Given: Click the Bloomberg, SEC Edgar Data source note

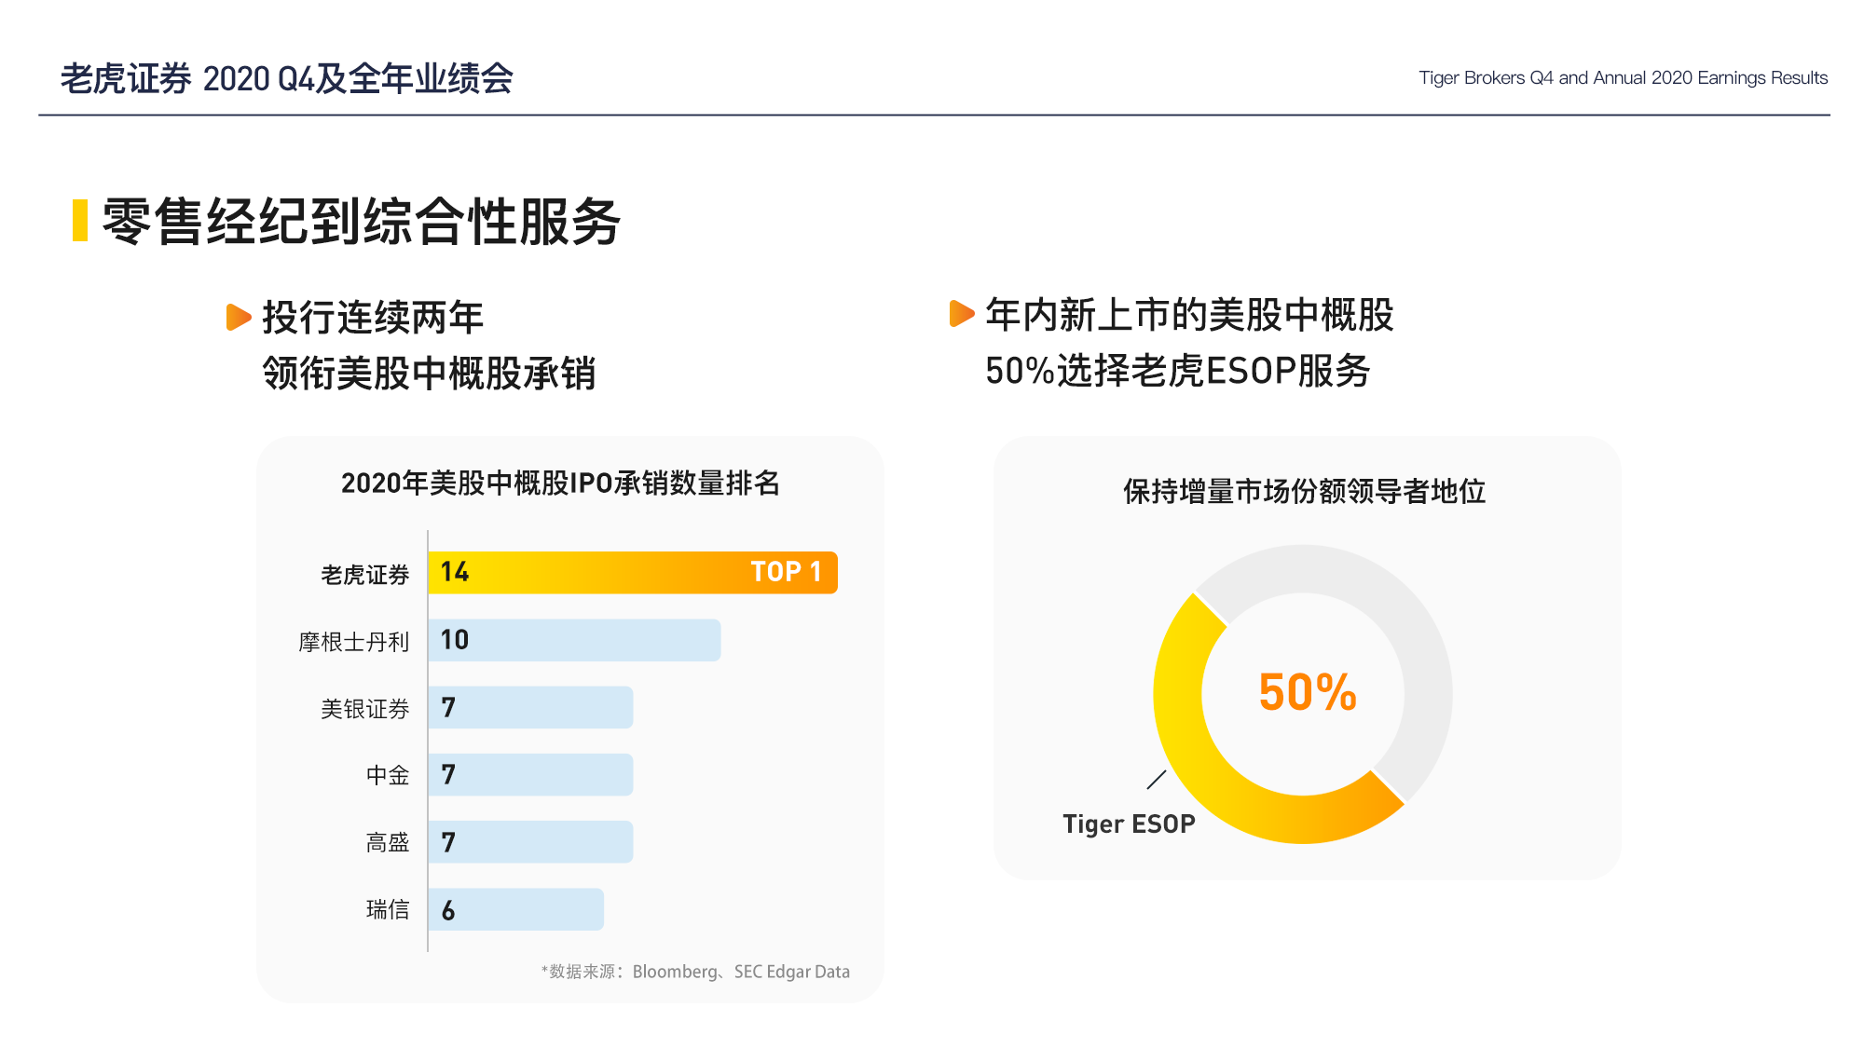Looking at the screenshot, I should 695,972.
